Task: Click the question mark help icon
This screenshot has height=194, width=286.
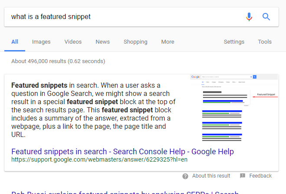Action: pos(185,176)
